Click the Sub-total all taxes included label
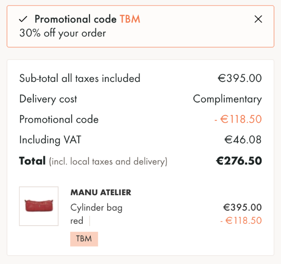The width and height of the screenshot is (281, 264). [80, 79]
